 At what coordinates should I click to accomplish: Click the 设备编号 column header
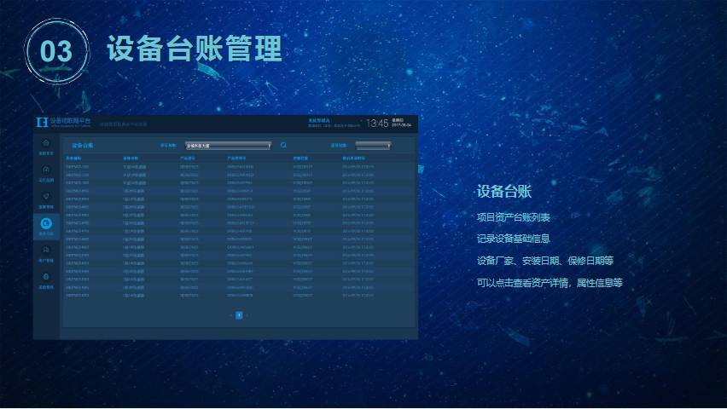pos(73,158)
